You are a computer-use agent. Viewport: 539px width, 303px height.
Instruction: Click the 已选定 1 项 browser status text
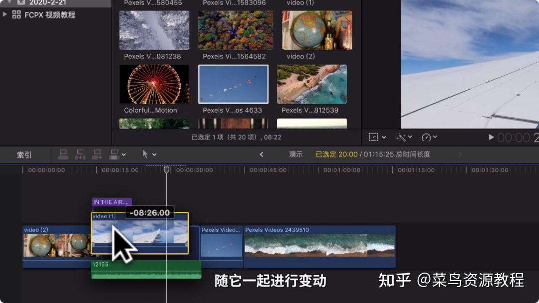(x=237, y=137)
